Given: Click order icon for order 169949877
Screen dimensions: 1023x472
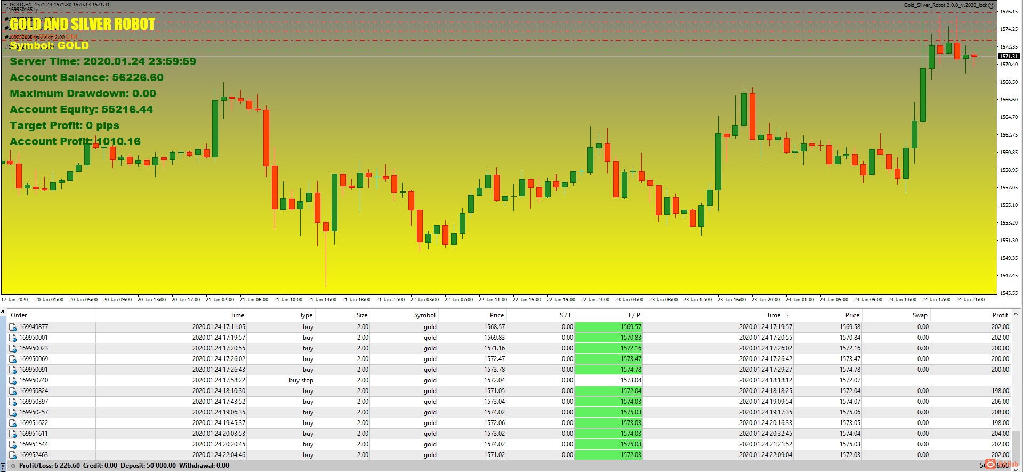Looking at the screenshot, I should point(13,327).
